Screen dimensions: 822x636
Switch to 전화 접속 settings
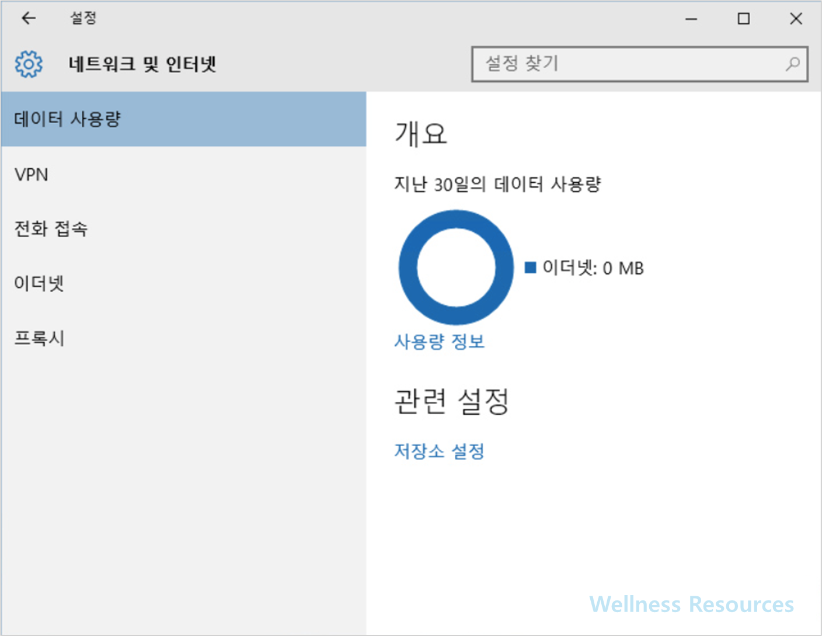pos(184,228)
